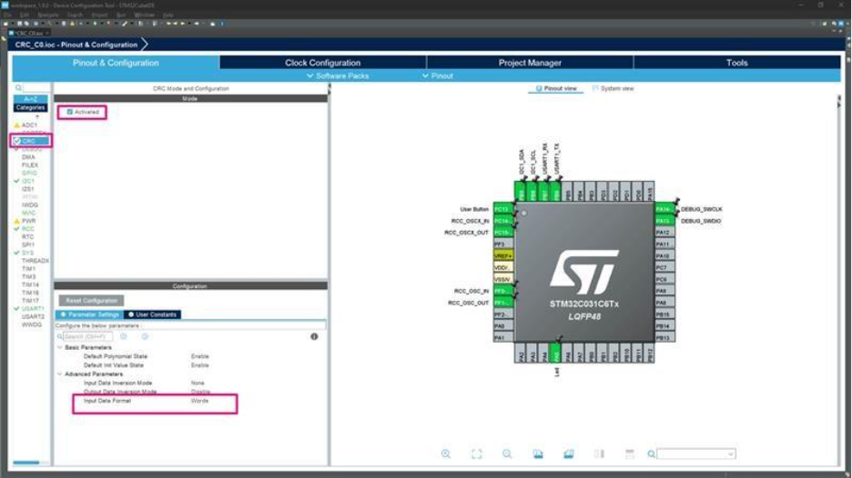
Task: Switch to Pinout view
Action: point(556,88)
